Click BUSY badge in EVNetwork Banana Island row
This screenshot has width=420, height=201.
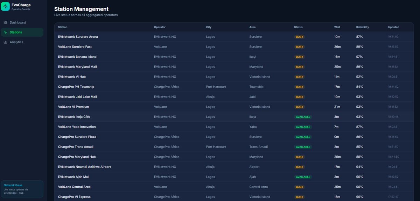coord(300,57)
